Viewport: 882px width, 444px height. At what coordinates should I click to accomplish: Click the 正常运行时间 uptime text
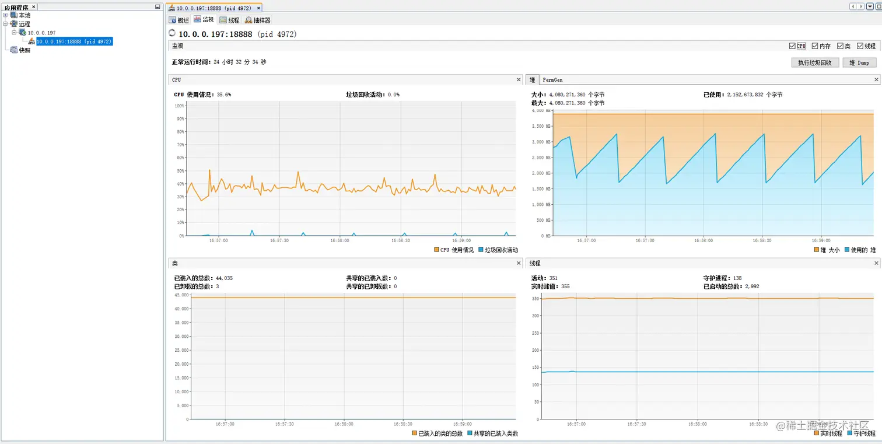coord(219,61)
